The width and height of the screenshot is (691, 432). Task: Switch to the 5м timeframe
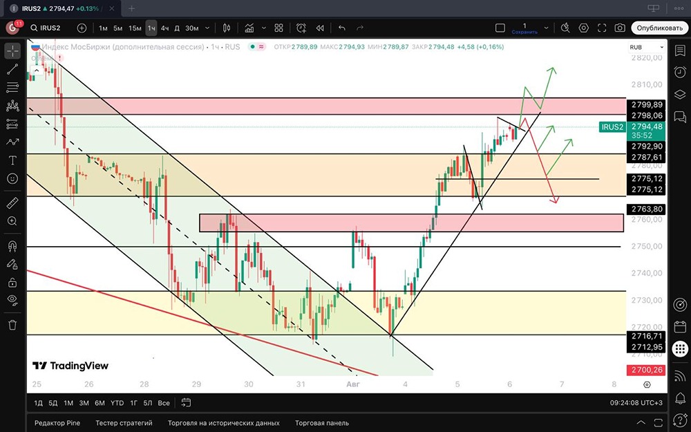pos(117,28)
